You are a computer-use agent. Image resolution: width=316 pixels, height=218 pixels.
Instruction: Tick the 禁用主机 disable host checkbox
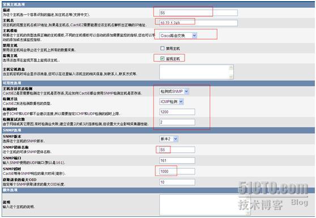click(x=162, y=48)
